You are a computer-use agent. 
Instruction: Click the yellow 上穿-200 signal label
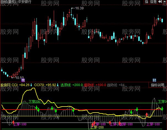click(x=97, y=127)
